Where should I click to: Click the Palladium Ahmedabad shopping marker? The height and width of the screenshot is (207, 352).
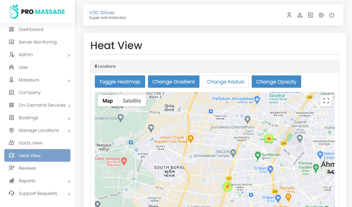(x=257, y=99)
